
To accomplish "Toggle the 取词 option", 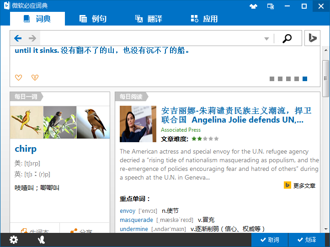I will click(x=270, y=240).
